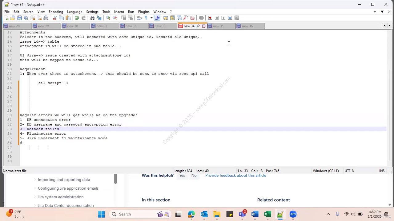
Task: Open Excel from the taskbar
Action: (x=267, y=214)
